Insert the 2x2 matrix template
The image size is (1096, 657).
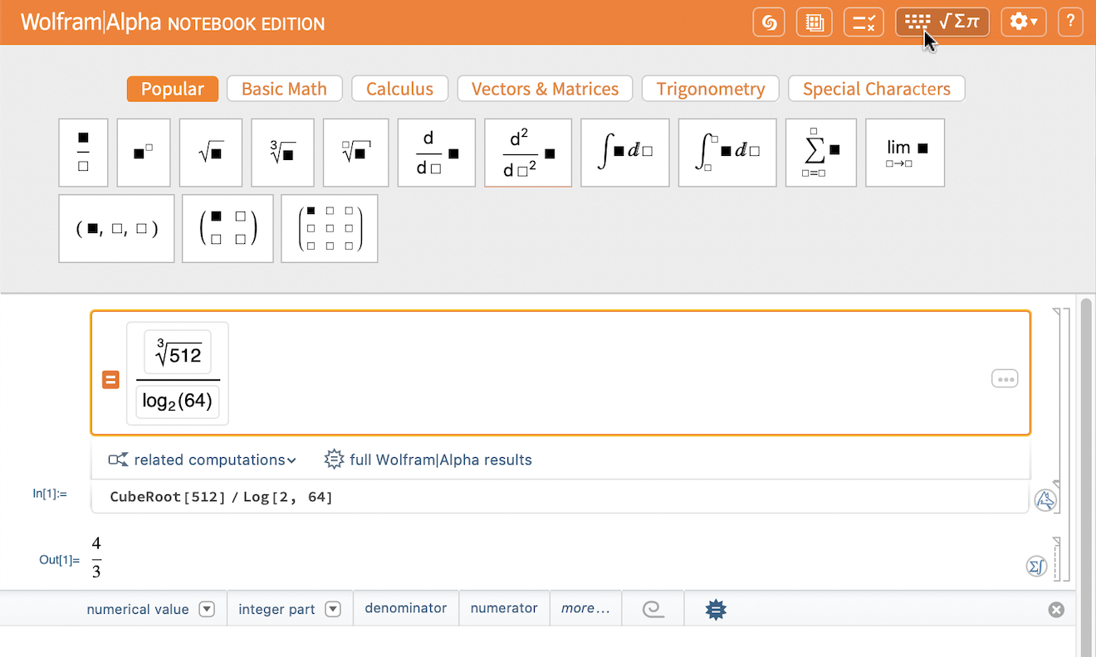coord(228,229)
